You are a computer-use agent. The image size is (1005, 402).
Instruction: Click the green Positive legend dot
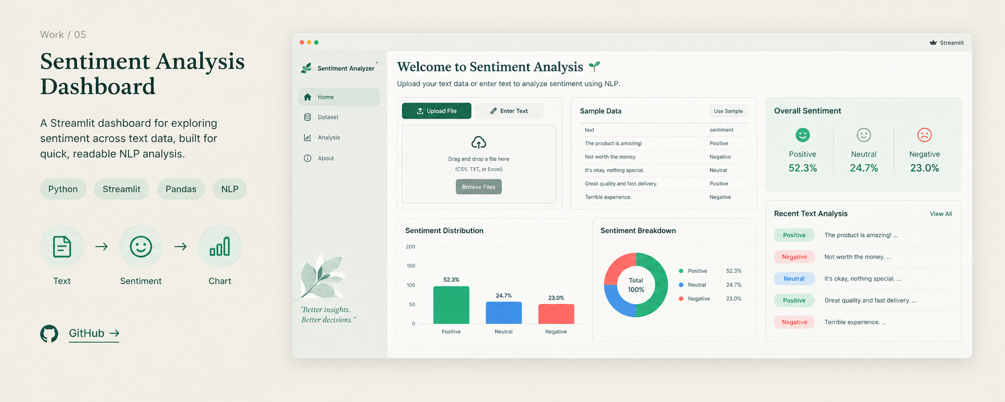point(681,271)
